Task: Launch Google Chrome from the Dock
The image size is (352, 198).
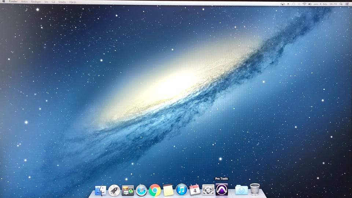Action: click(155, 190)
